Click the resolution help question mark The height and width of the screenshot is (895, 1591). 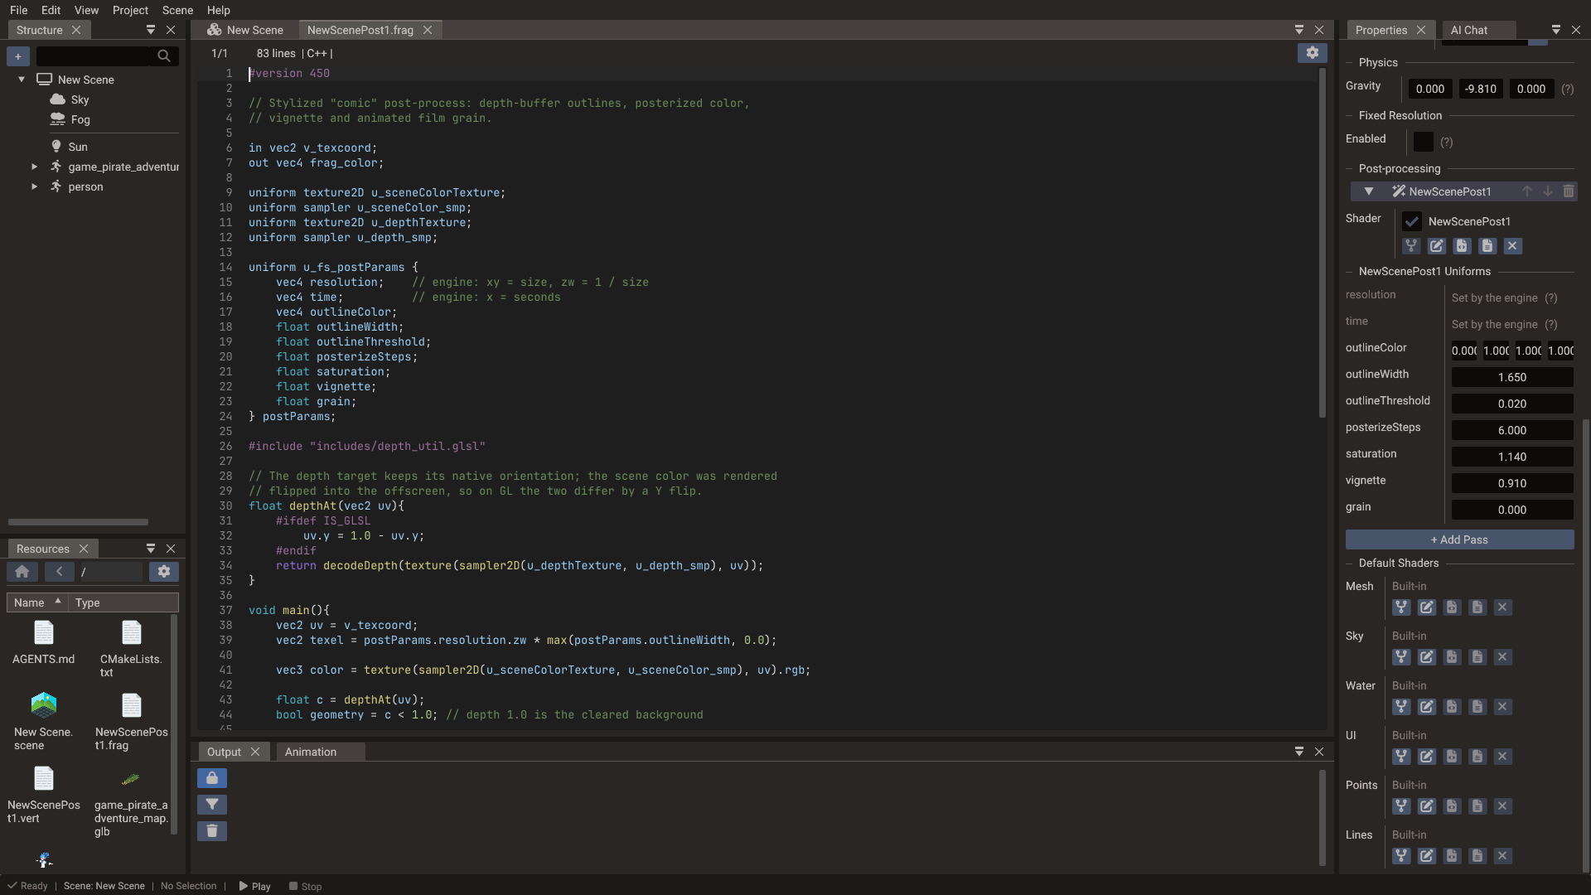click(x=1551, y=298)
